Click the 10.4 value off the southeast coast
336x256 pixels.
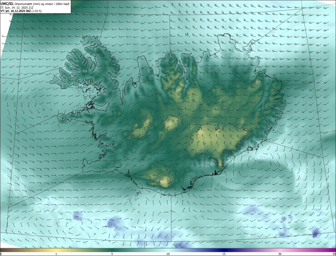coord(262,157)
